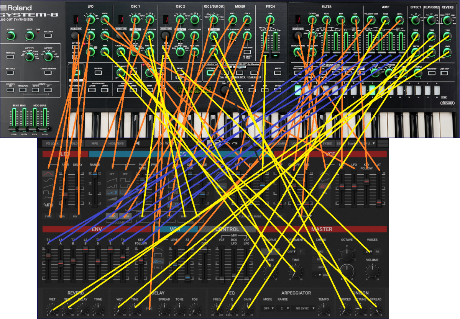Click the ARP TYPE selector knob
460x319 pixels.
coord(29,57)
